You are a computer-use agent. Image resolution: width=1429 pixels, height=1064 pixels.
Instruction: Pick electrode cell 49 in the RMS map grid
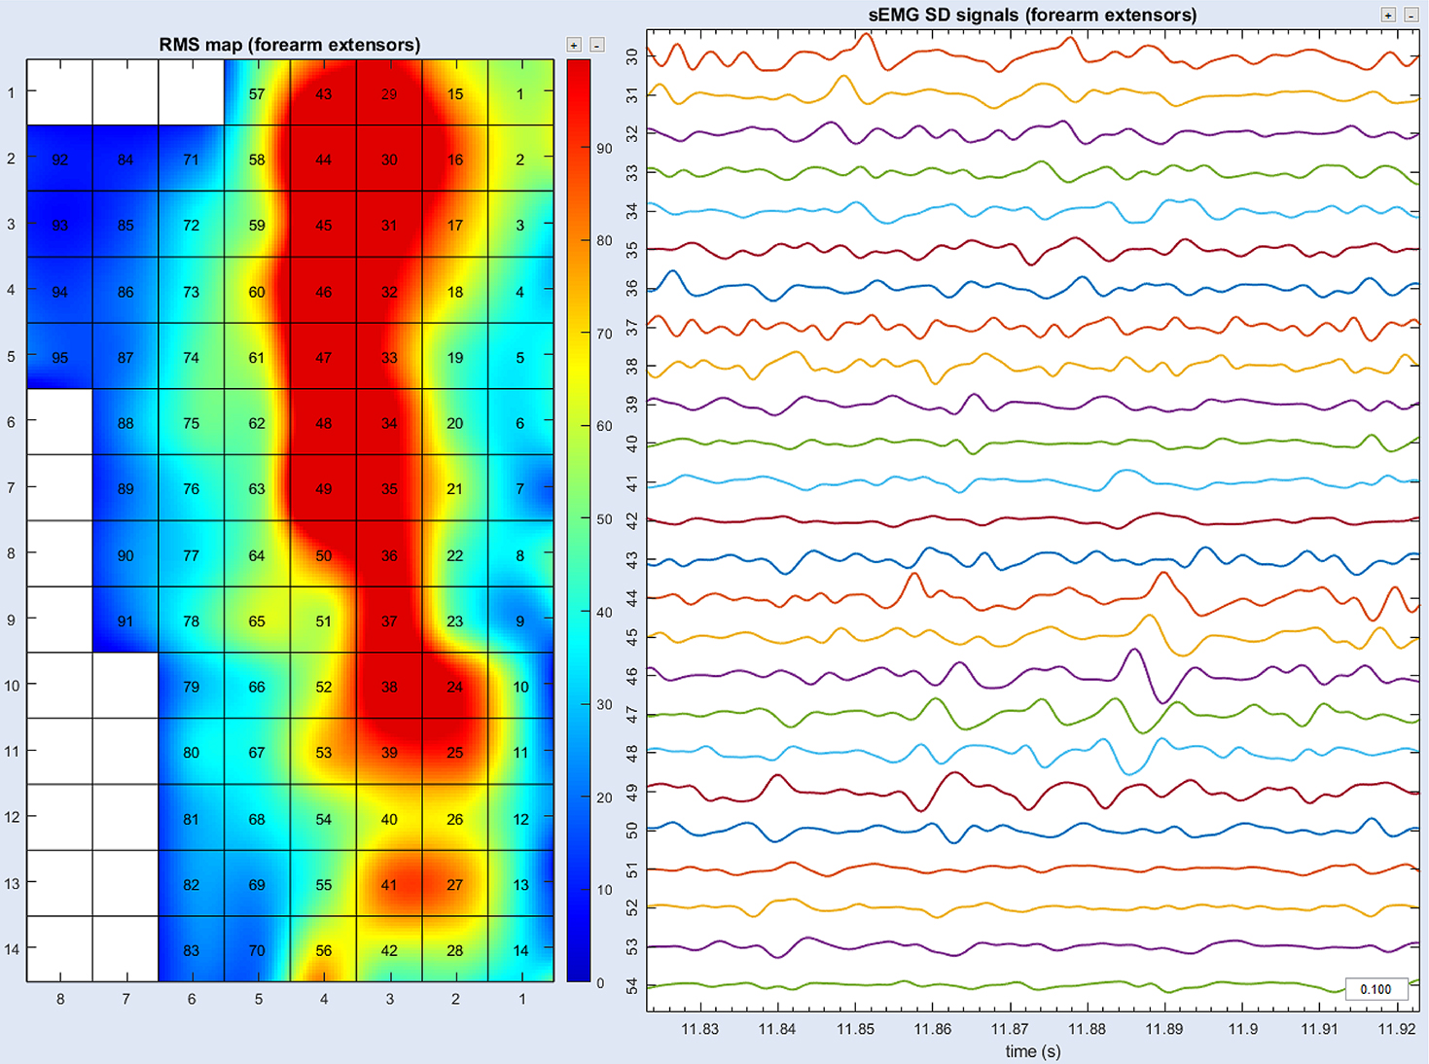(323, 488)
